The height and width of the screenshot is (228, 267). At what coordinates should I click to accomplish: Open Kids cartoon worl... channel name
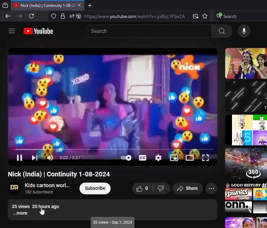tap(47, 185)
